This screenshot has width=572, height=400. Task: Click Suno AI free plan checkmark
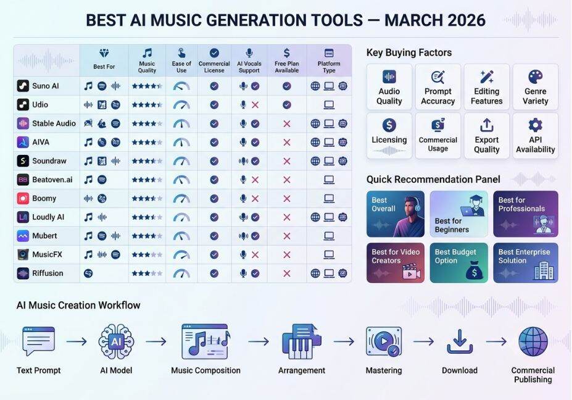tap(287, 86)
